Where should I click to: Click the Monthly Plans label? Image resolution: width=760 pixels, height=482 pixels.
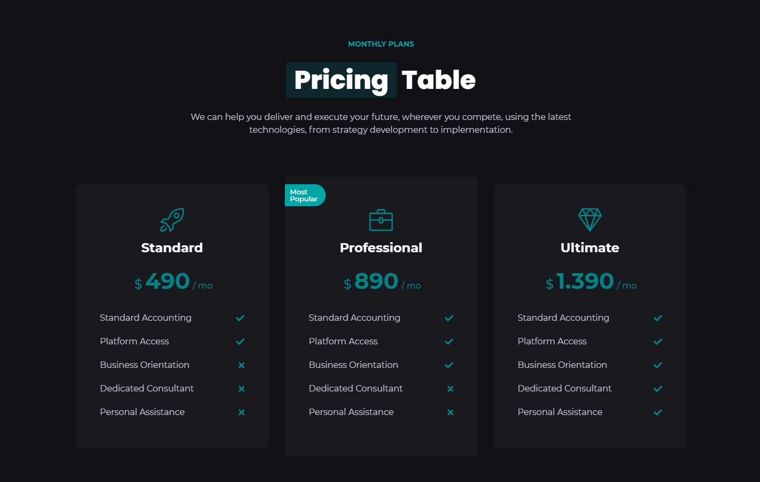point(381,44)
